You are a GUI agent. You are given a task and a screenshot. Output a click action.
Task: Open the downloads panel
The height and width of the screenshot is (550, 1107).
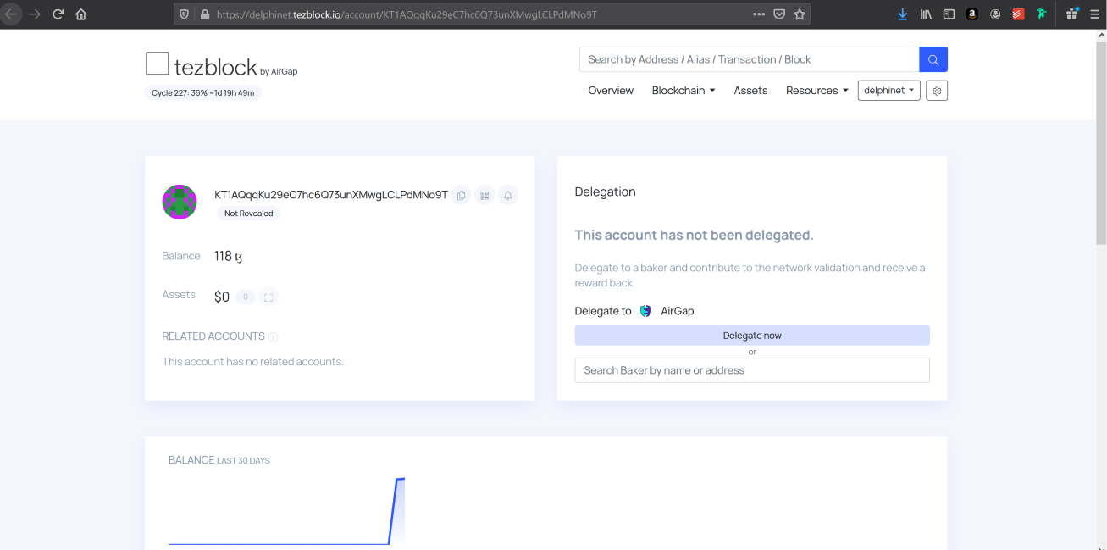pos(903,14)
